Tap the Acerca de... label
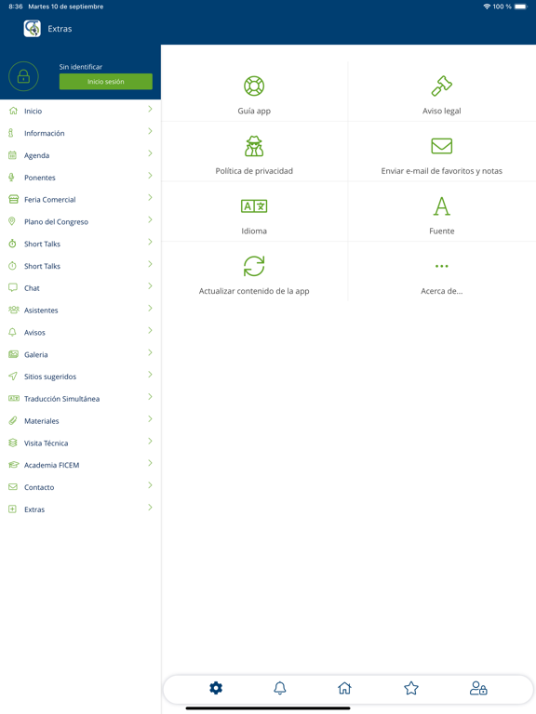 [x=442, y=291]
